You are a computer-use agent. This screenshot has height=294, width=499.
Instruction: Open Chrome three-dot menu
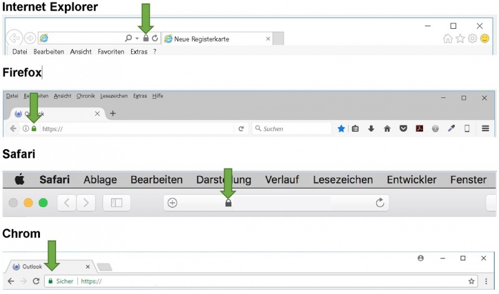tap(486, 281)
